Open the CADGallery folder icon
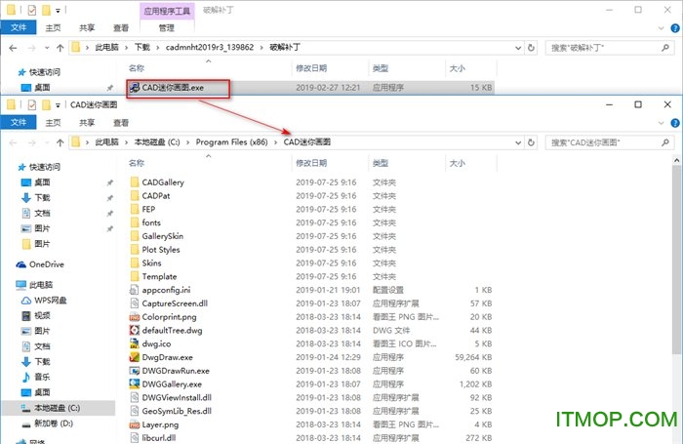Image resolution: width=683 pixels, height=444 pixels. coord(135,182)
